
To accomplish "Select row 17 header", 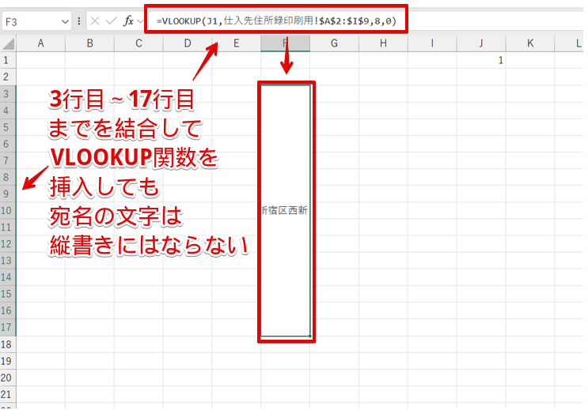I will point(8,327).
